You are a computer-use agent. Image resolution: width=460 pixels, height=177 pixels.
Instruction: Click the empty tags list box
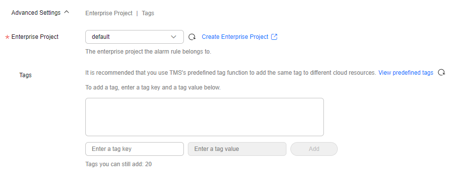click(205, 117)
